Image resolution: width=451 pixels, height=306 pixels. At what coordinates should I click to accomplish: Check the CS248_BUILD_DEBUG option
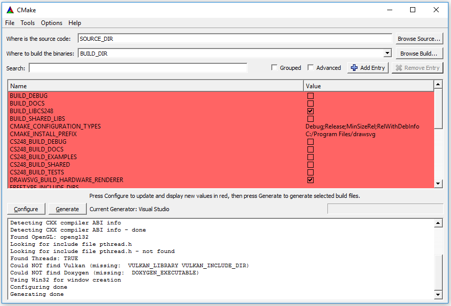(x=311, y=142)
